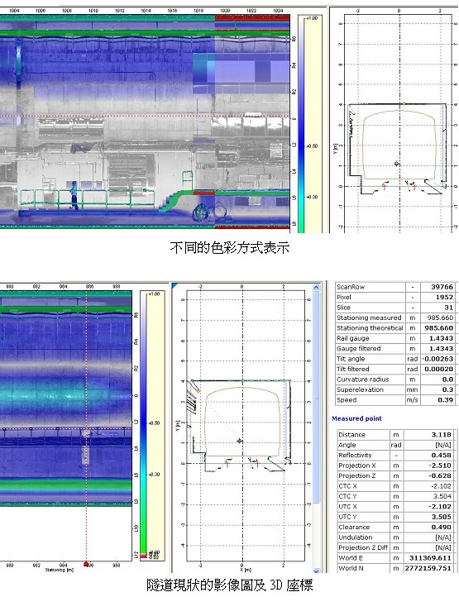Click the worker figure in the upper tunnel scan
This screenshot has width=459, height=616.
(74, 195)
